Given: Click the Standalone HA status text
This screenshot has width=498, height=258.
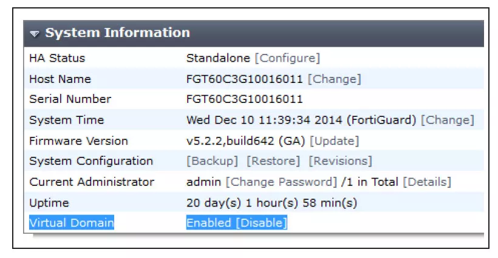Looking at the screenshot, I should (x=218, y=58).
